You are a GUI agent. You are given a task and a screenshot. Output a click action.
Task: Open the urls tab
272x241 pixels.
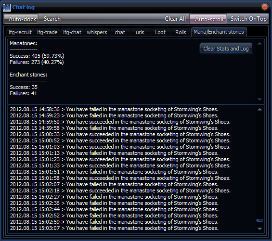pyautogui.click(x=140, y=32)
